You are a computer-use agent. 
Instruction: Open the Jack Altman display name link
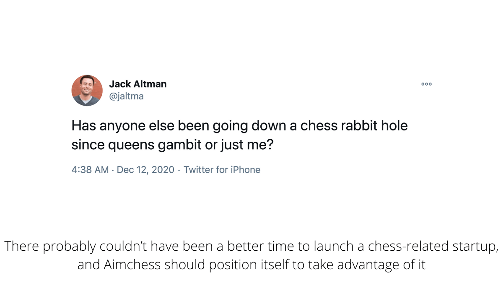[x=137, y=84]
